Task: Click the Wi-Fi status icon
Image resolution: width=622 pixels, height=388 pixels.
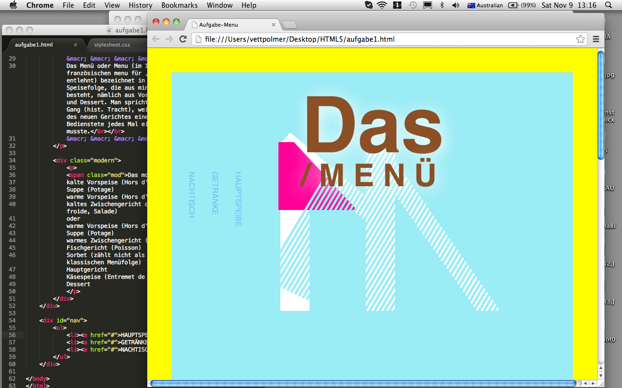Action: (382, 5)
